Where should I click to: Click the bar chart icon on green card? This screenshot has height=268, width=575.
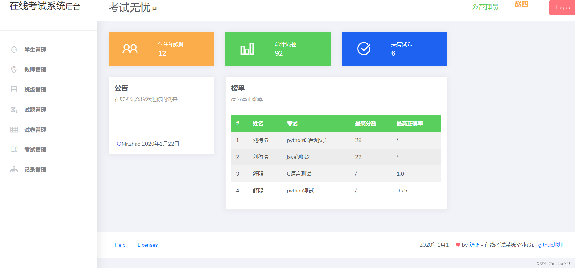(247, 49)
